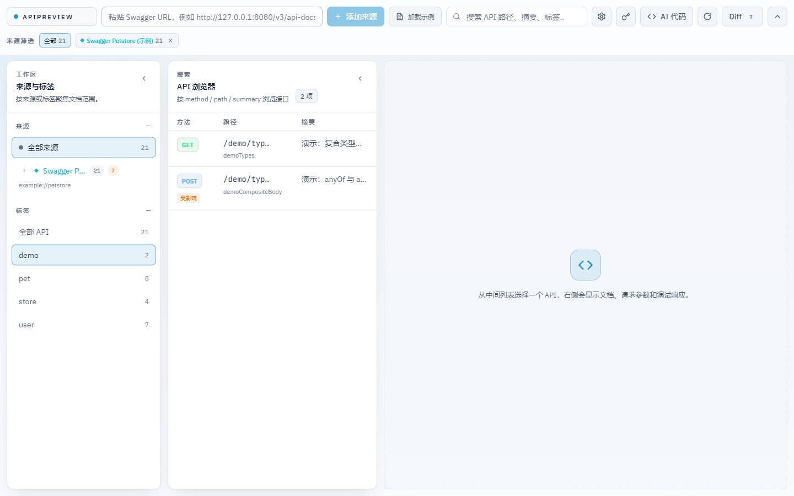This screenshot has width=794, height=496.
Task: Click the 添加来源 button
Action: [x=356, y=17]
